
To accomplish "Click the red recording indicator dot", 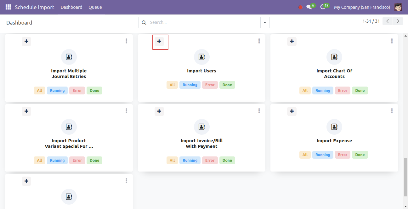I will tap(300, 7).
